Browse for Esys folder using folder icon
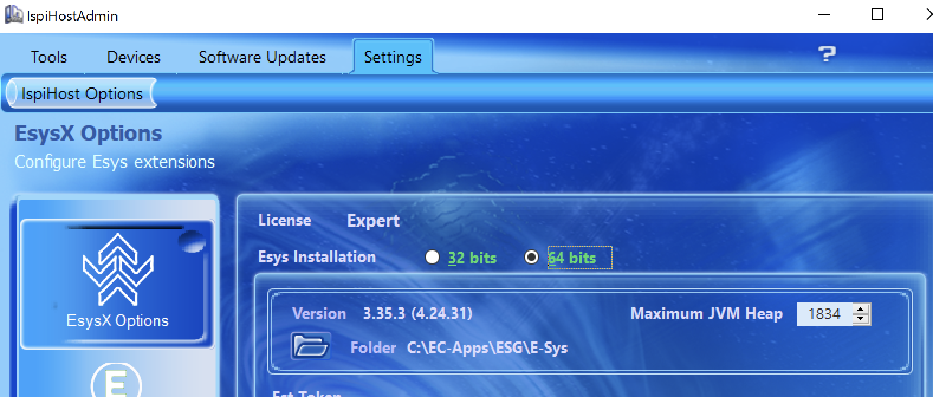Viewport: 933px width, 397px height. coord(310,346)
